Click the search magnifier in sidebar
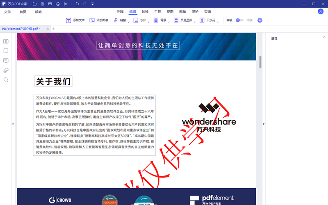This screenshot has height=205, width=328. click(x=6, y=80)
